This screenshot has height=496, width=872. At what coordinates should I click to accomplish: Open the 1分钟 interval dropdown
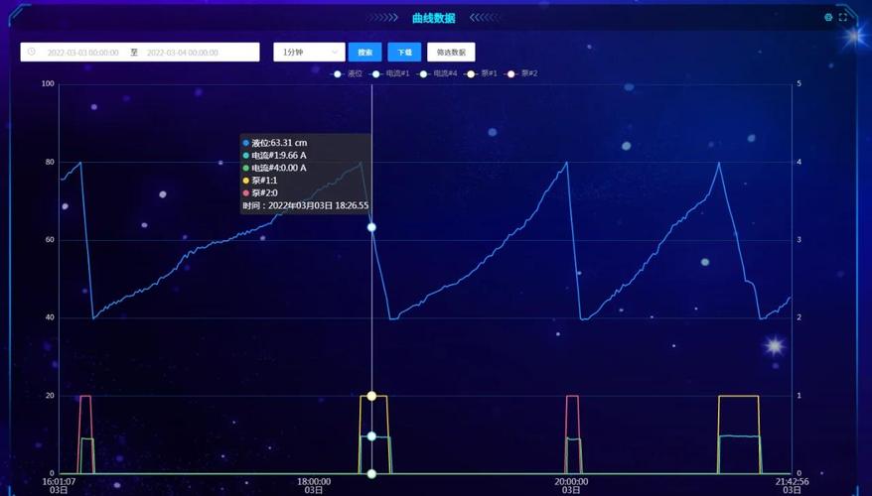[x=309, y=53]
